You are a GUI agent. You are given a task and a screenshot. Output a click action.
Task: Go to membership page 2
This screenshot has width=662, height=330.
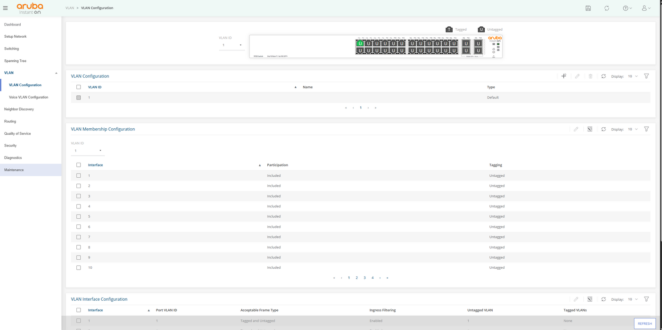click(x=357, y=278)
